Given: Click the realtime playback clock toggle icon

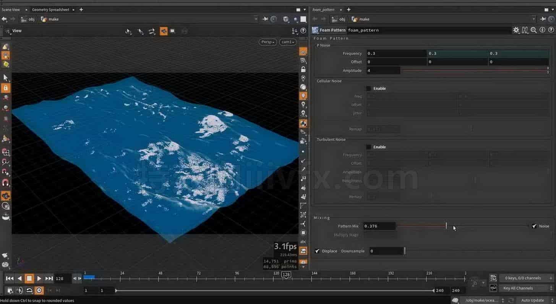Looking at the screenshot, I should point(39,290).
